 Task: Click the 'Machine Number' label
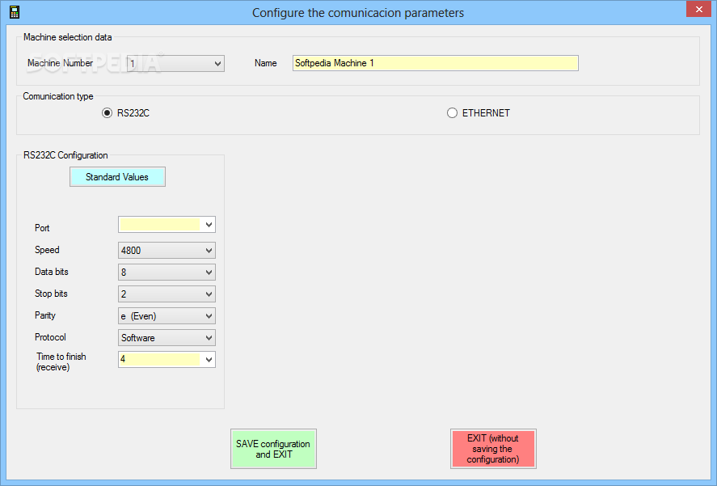pyautogui.click(x=60, y=63)
